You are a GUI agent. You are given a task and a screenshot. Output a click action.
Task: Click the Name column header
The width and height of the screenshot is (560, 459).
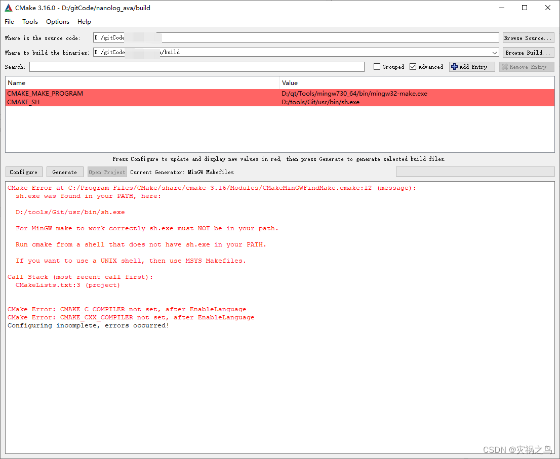142,83
